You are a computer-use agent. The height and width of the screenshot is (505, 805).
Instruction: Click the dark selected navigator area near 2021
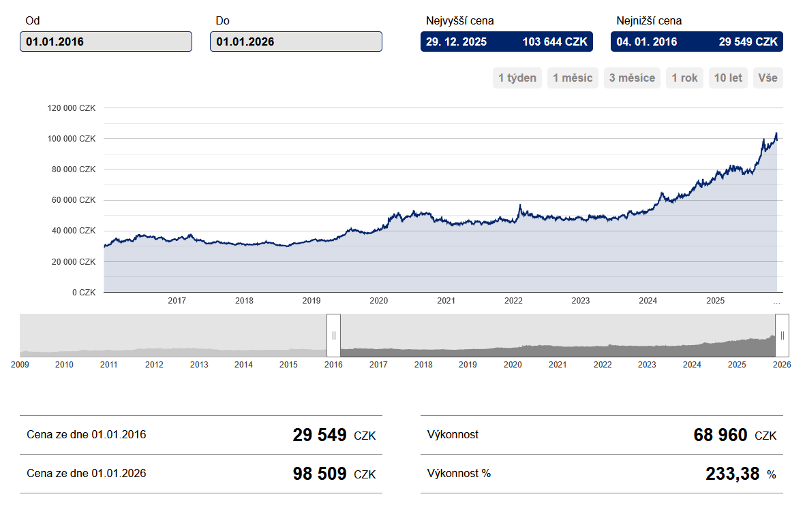pyautogui.click(x=558, y=350)
